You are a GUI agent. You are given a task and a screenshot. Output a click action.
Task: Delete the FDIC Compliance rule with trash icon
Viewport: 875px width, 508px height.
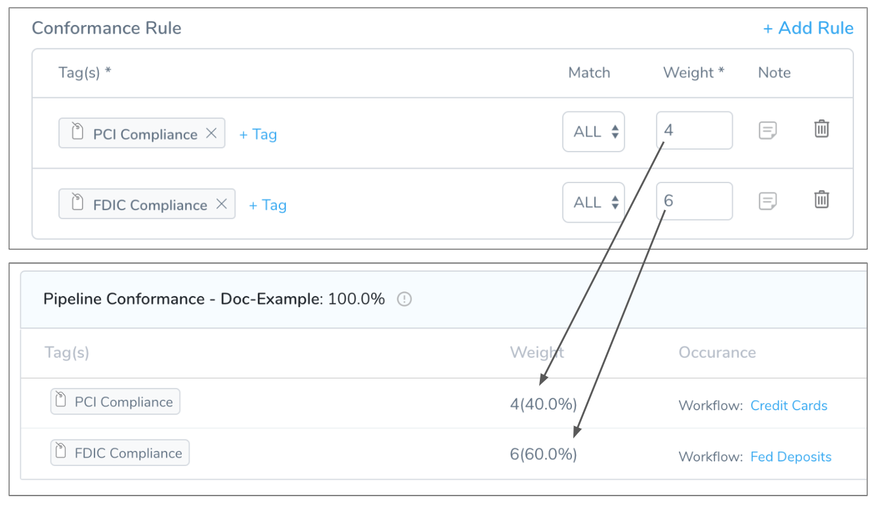[x=821, y=199]
